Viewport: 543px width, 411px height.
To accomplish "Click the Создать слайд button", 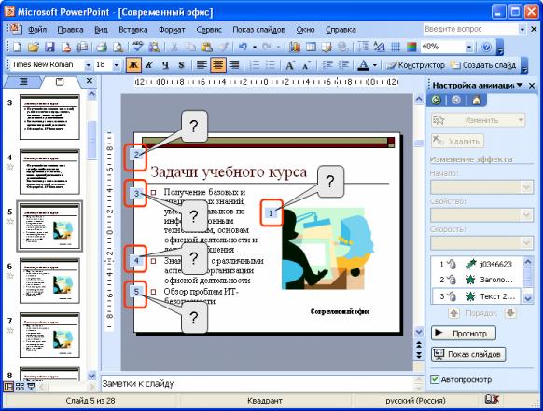I will [x=483, y=65].
